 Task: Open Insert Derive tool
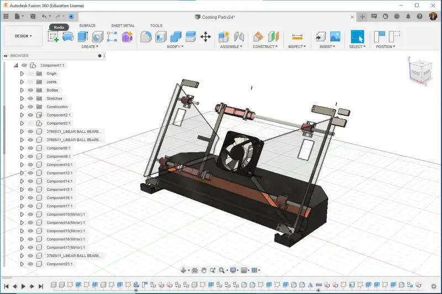click(321, 36)
